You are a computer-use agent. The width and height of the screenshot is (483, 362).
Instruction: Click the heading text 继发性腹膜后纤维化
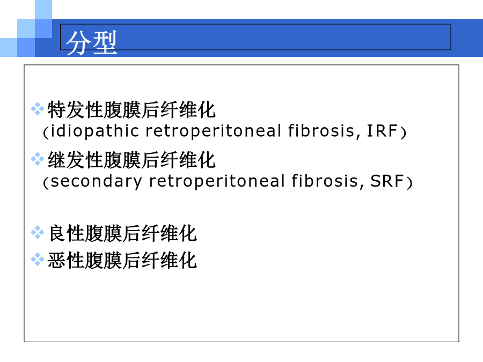[x=131, y=160]
